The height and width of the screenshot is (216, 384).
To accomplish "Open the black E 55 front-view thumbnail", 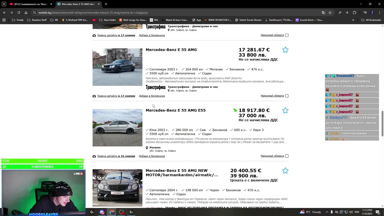I will click(x=117, y=188).
